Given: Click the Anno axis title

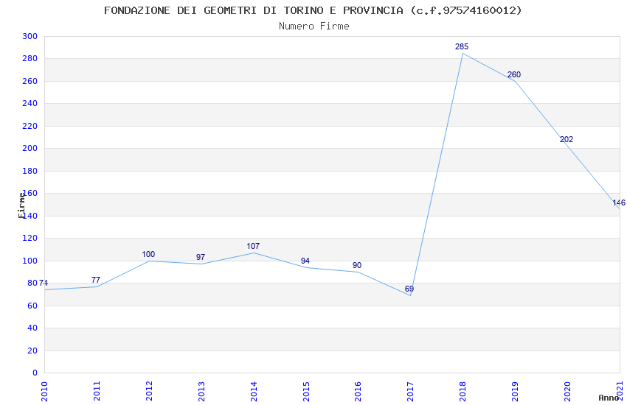Looking at the screenshot, I should (609, 398).
